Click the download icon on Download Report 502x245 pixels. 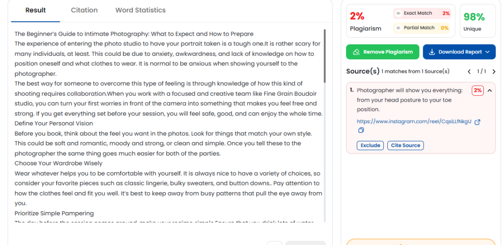click(432, 52)
